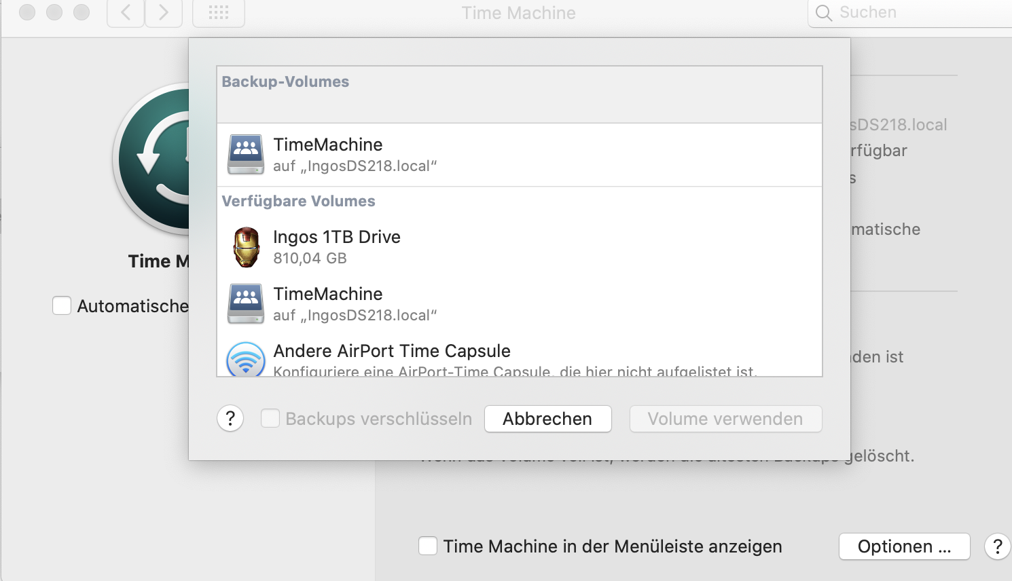The width and height of the screenshot is (1012, 581).
Task: Click the AirPort Wi-Fi icon
Action: pyautogui.click(x=246, y=359)
